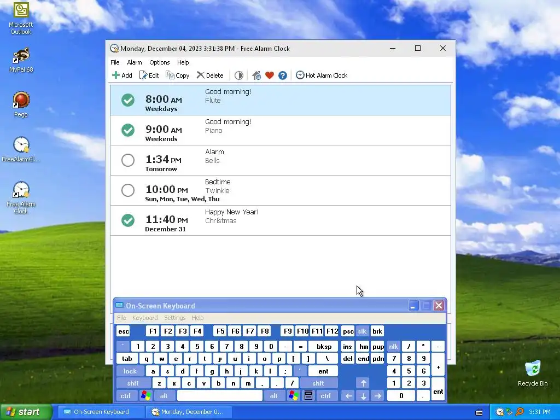
Task: Toggle the left shft key
Action: (x=133, y=383)
